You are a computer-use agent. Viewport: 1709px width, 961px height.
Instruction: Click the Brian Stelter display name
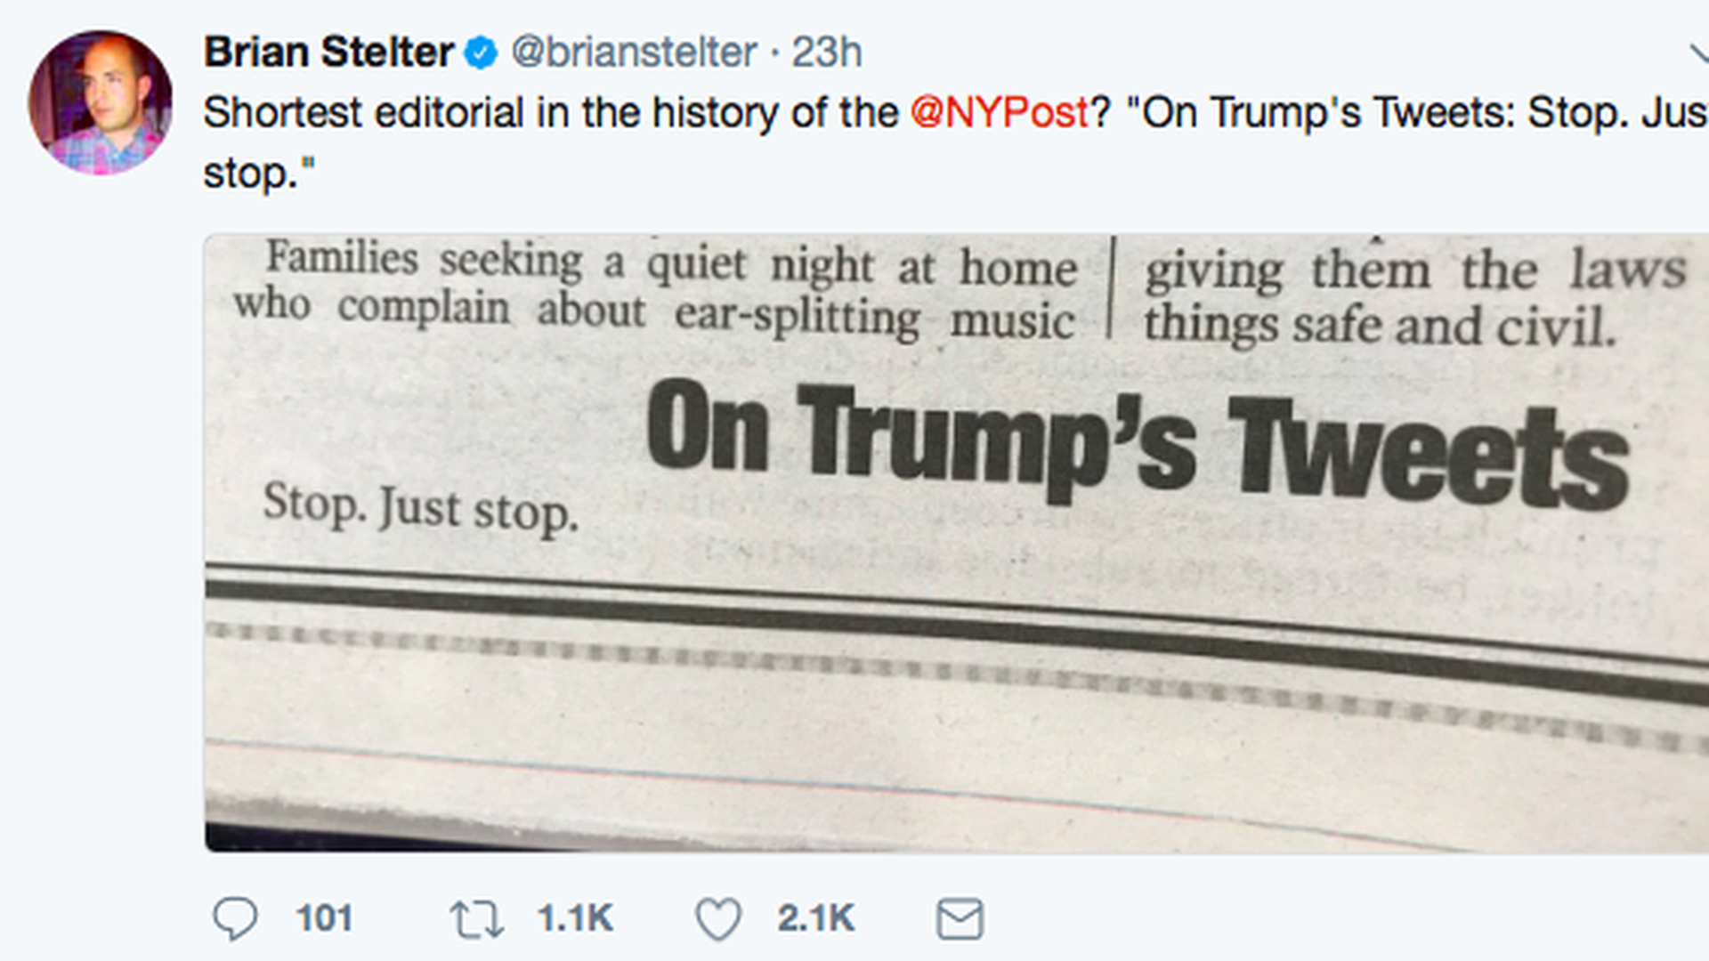point(328,52)
